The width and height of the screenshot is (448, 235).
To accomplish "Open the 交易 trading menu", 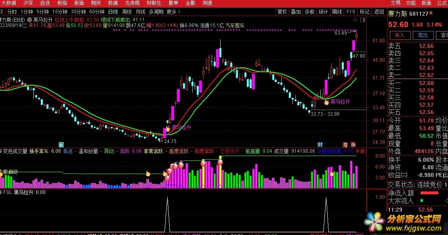I will click(396, 3).
